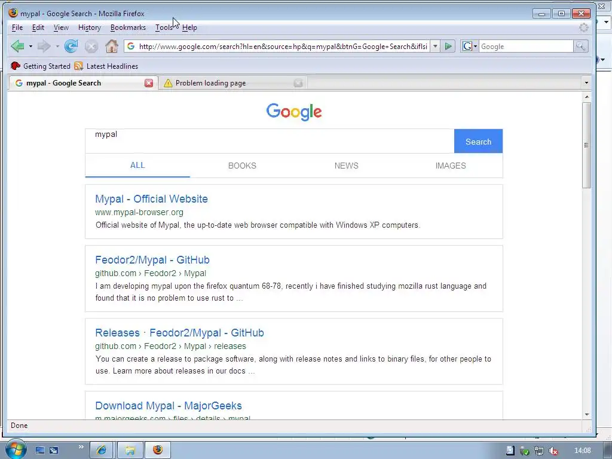Expand the quick launch overflow chevron
This screenshot has width=612, height=459.
[81, 447]
